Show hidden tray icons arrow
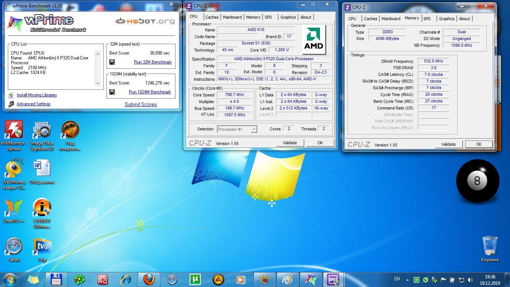The width and height of the screenshot is (510, 287). tap(407, 280)
